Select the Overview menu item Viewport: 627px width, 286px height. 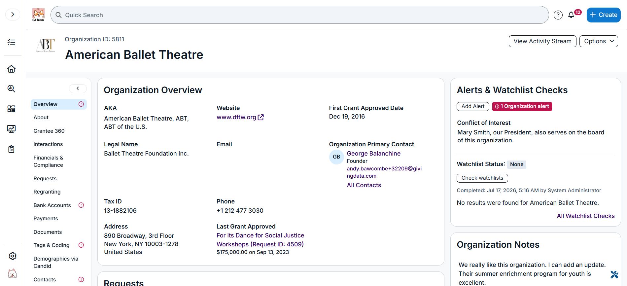(x=59, y=104)
